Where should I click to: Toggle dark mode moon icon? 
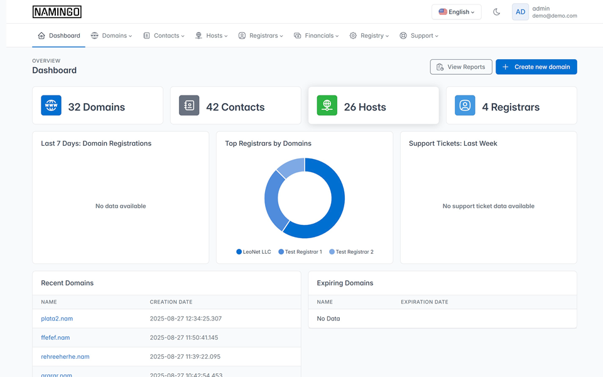(496, 12)
